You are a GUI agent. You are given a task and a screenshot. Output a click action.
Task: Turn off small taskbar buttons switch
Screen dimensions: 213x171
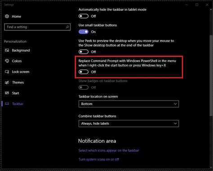(84, 32)
